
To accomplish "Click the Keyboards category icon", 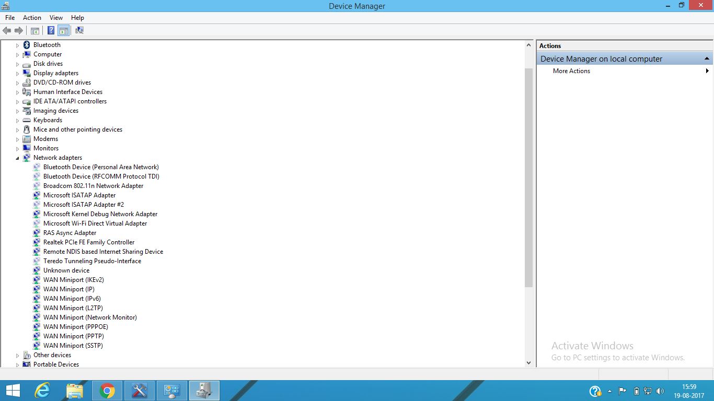I will 27,120.
